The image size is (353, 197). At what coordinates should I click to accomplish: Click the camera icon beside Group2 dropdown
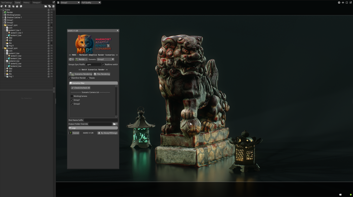[58, 2]
